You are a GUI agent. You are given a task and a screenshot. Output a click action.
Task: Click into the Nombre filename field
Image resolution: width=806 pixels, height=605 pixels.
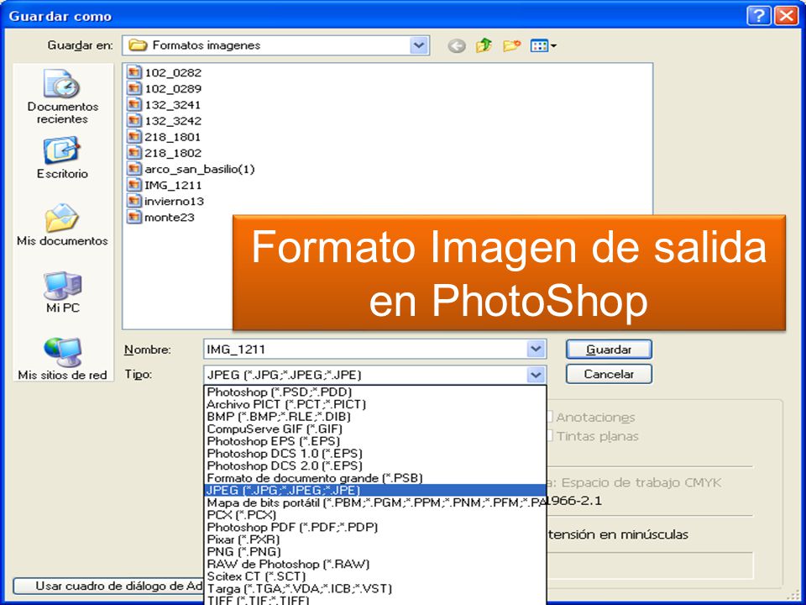click(365, 350)
